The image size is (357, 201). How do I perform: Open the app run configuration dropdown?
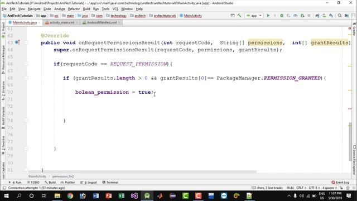pyautogui.click(x=254, y=16)
